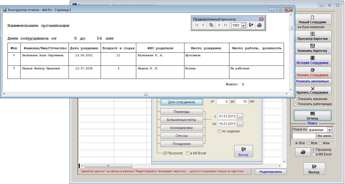Click the printer icon in preview toolbar

click(259, 25)
